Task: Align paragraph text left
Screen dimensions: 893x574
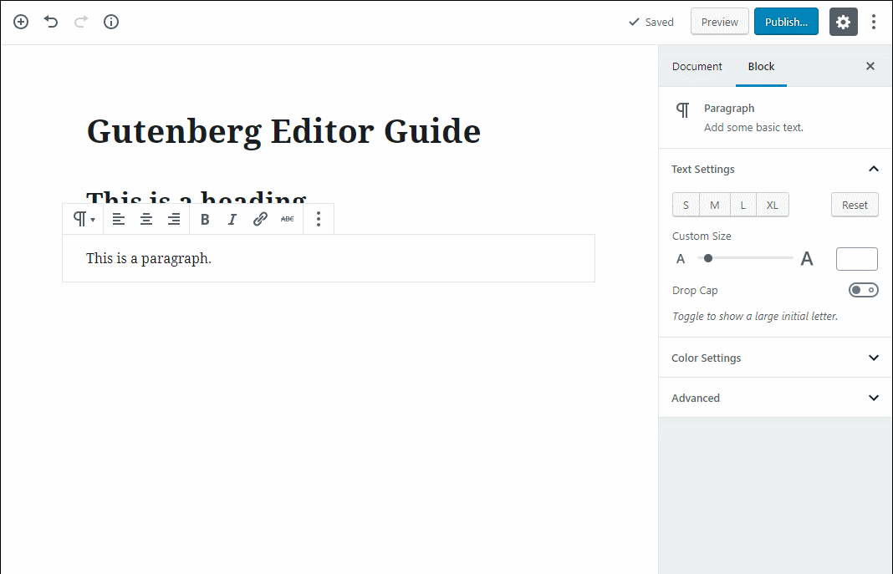Action: click(119, 219)
